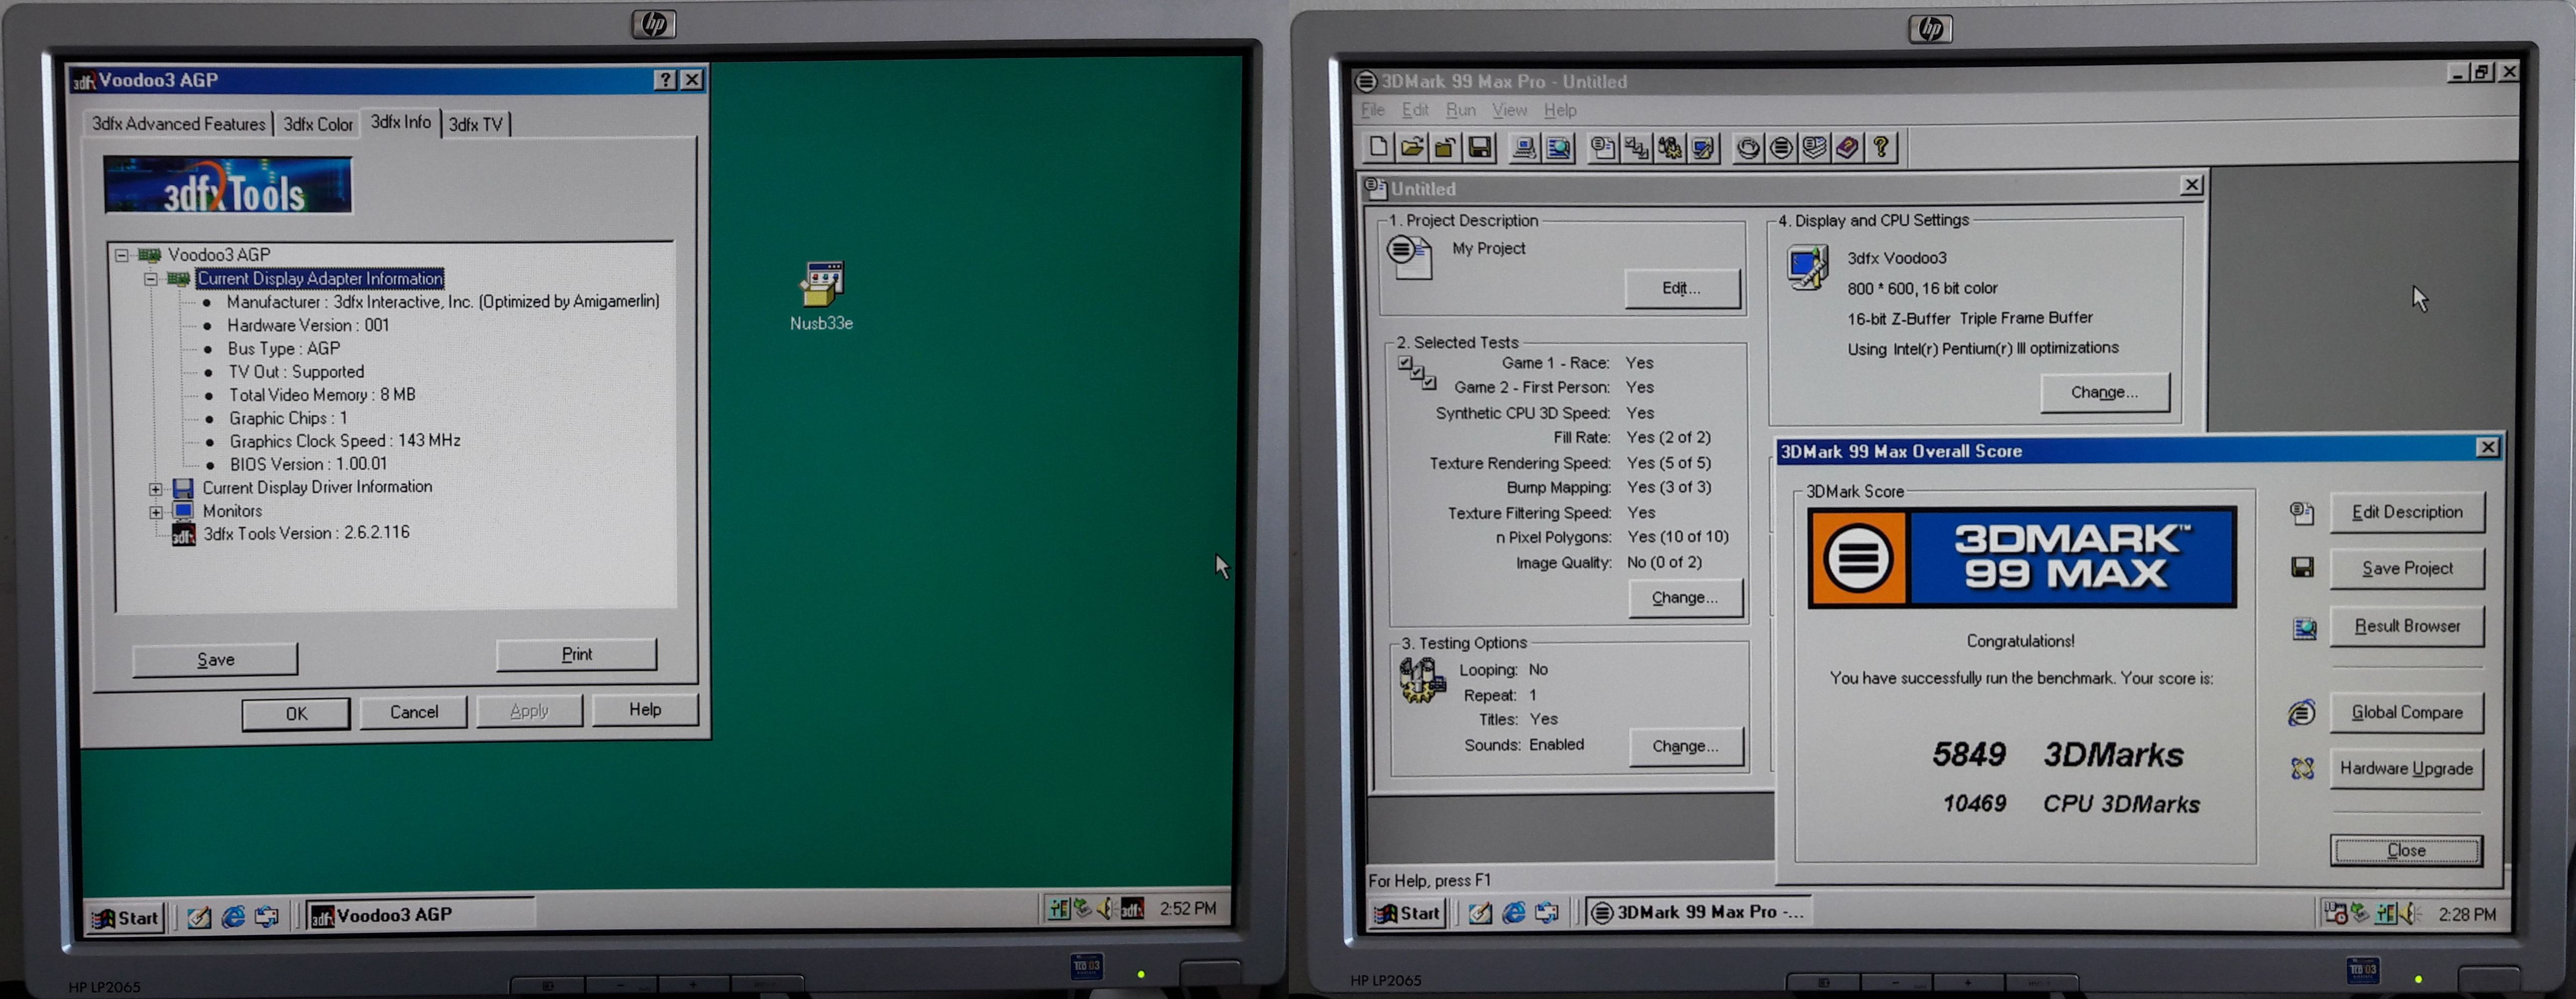The image size is (2576, 999).
Task: Collapse the Current Display Adapter Information node
Action: pyautogui.click(x=151, y=279)
